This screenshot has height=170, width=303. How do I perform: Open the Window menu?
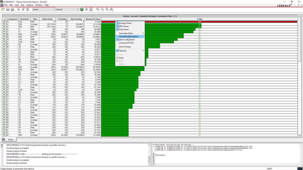(39, 5)
